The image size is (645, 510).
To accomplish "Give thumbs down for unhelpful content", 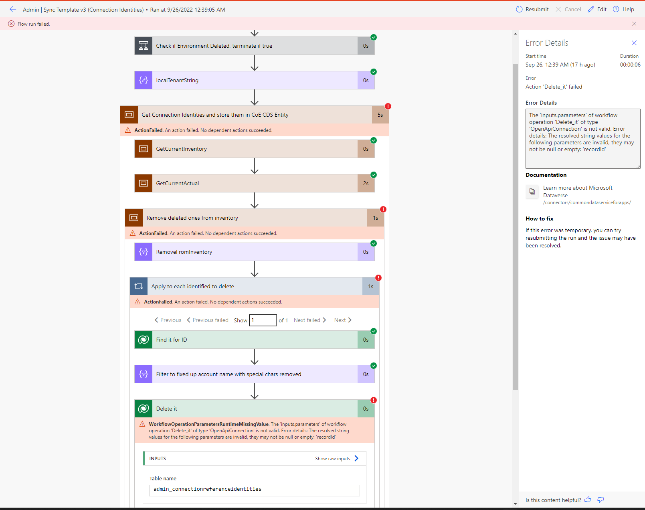I will (x=600, y=500).
